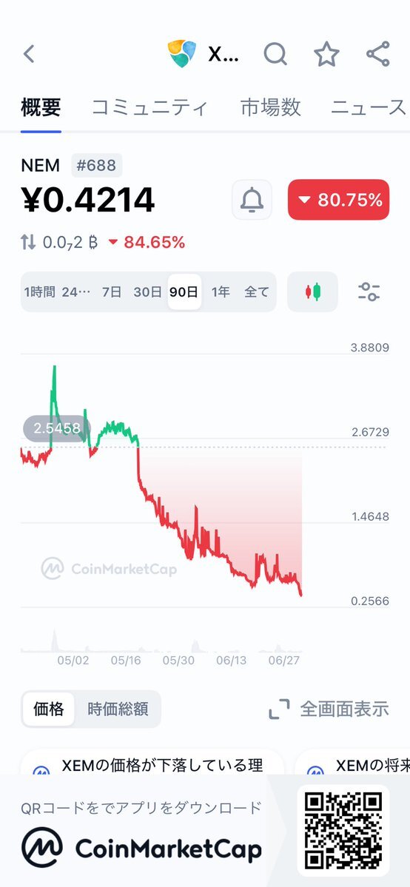The image size is (410, 887).
Task: Select the 1年 time range
Action: (x=221, y=292)
